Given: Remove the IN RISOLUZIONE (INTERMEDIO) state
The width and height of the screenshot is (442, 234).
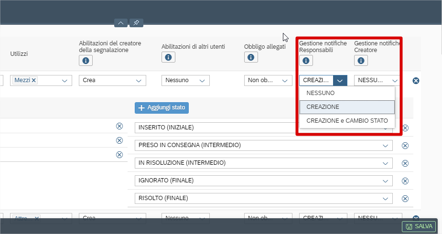Looking at the screenshot, I should coord(405,163).
